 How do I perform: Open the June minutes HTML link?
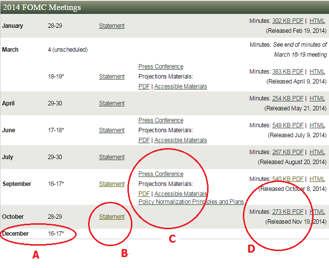coord(317,125)
